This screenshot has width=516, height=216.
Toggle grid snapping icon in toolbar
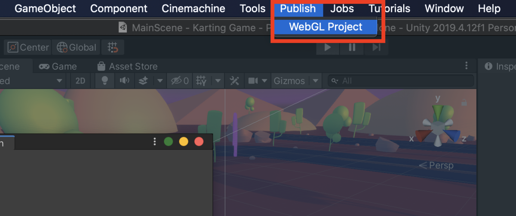click(x=113, y=47)
